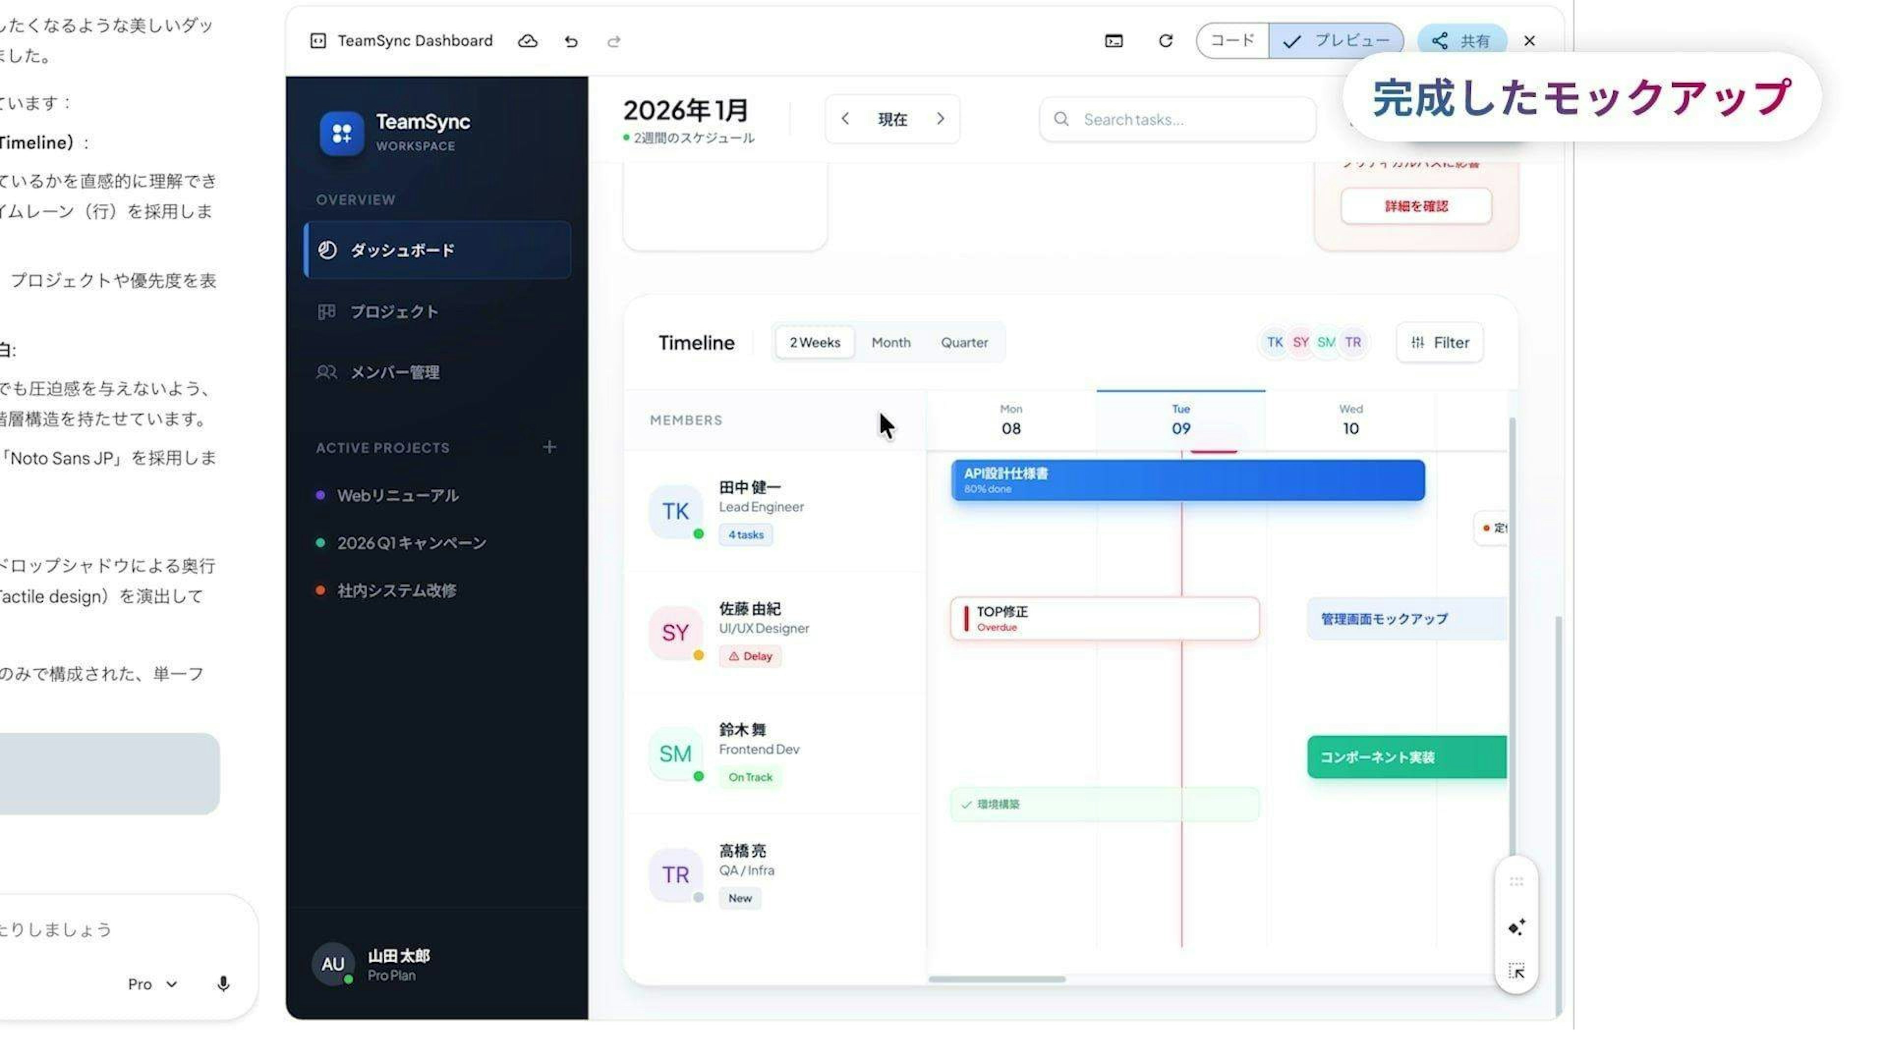This screenshot has width=1887, height=1061.
Task: Open プロジェクト in the sidebar
Action: [x=394, y=311]
